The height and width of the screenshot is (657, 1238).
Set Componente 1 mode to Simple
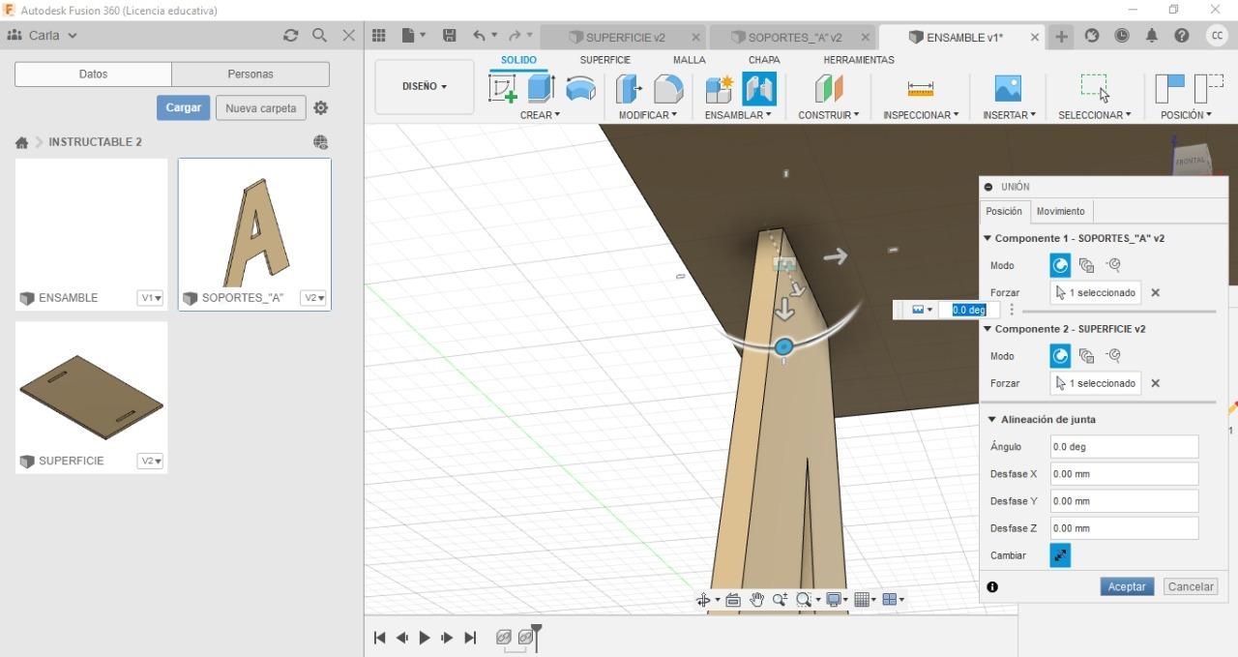[1060, 265]
